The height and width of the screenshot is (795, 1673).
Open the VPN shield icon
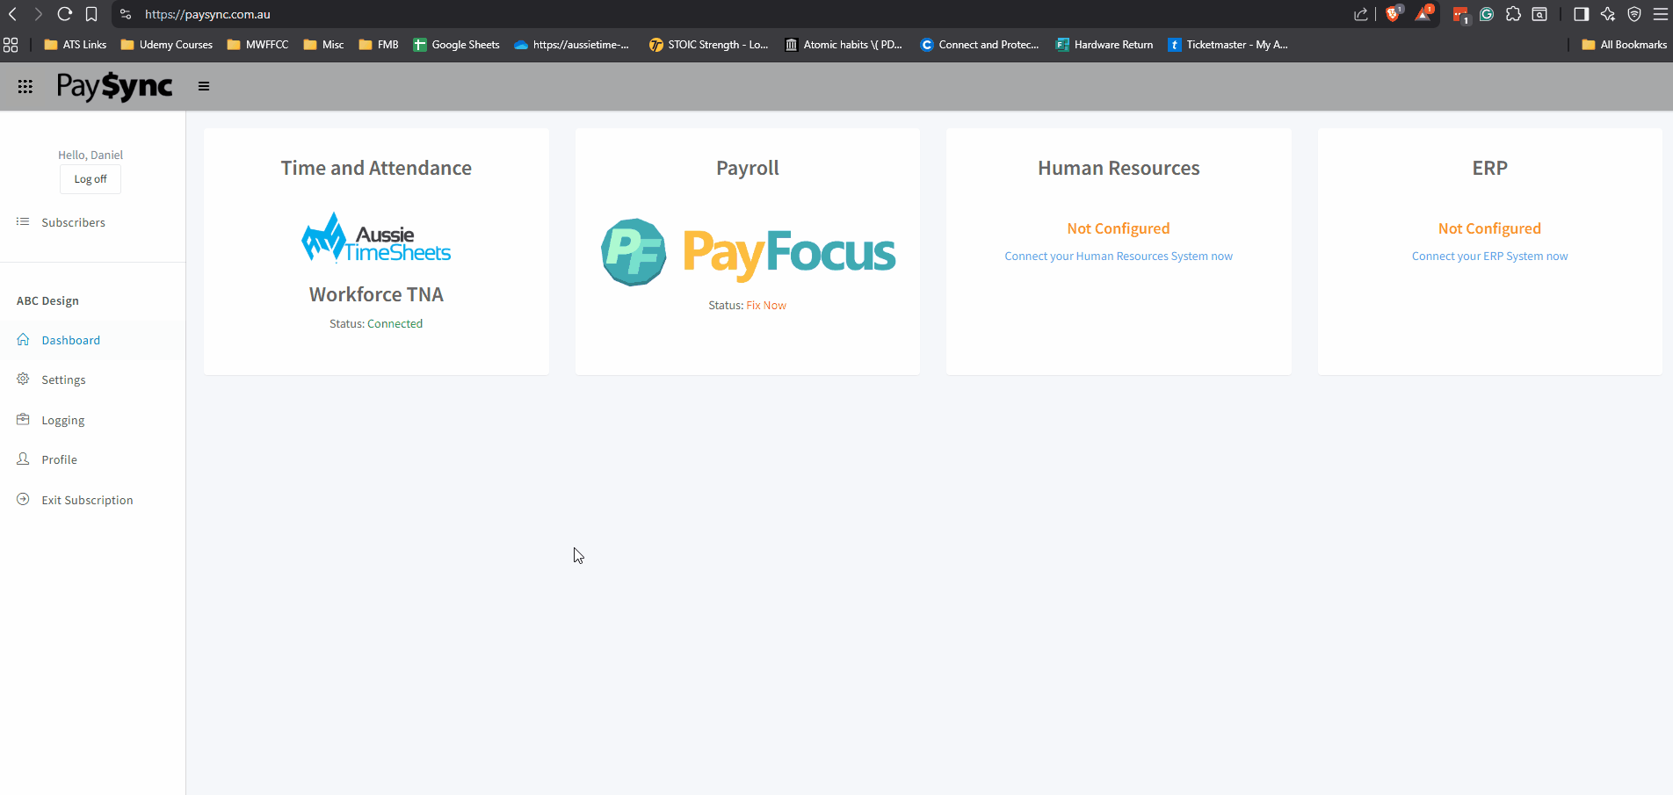pos(1634,14)
